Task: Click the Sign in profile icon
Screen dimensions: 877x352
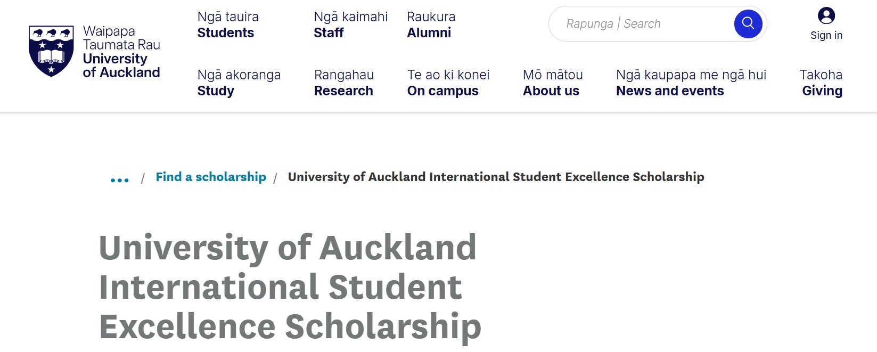Action: [x=826, y=15]
